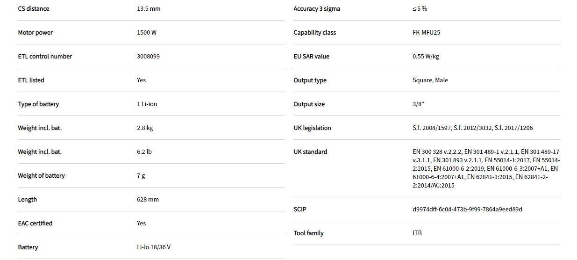
Task: Select the 13.5 mm value
Action: pos(149,9)
